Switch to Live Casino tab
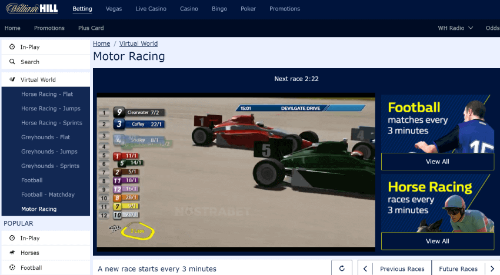 (x=151, y=9)
